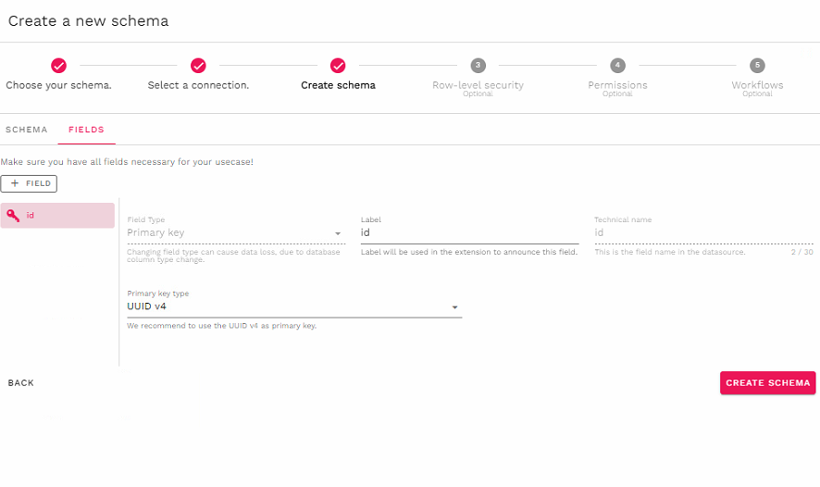Go back with the BACK button
This screenshot has width=820, height=487.
click(21, 383)
